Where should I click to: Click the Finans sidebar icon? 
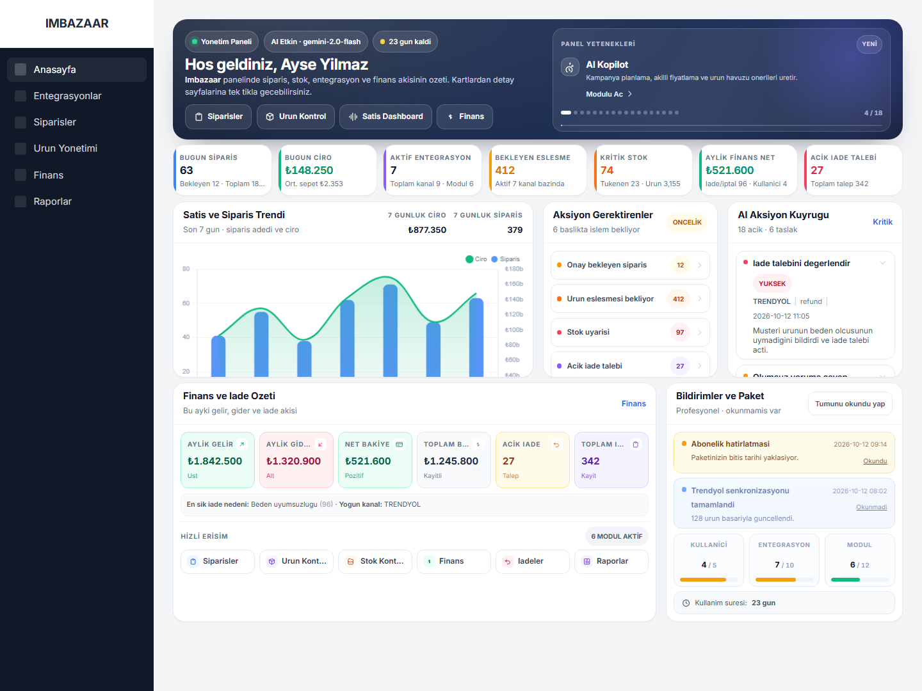[x=20, y=175]
